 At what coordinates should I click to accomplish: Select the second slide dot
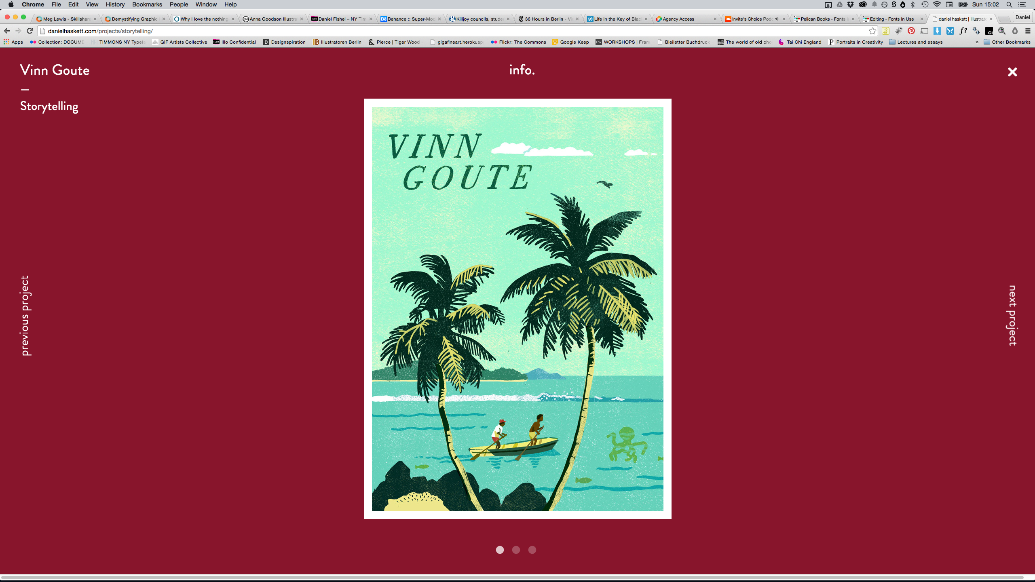tap(516, 550)
